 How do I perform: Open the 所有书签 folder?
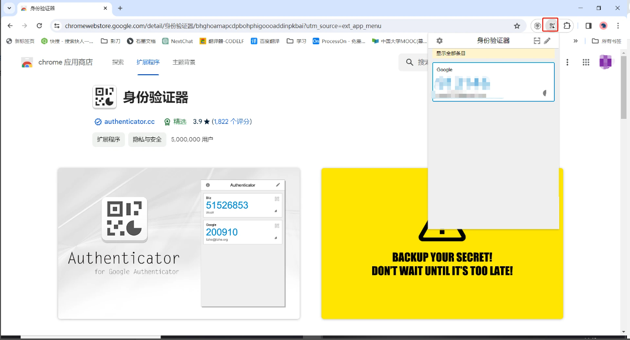(606, 41)
